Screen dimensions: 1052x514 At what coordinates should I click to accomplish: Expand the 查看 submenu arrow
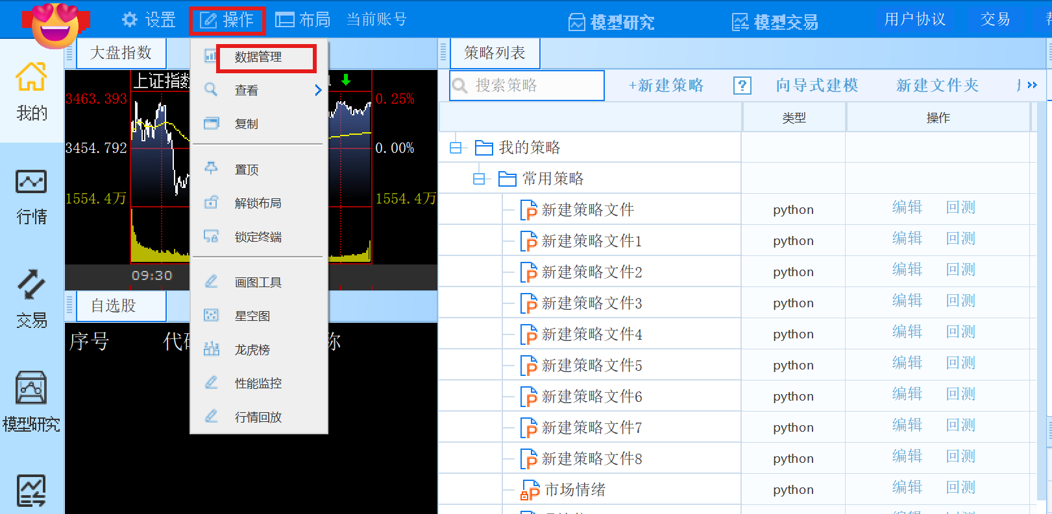click(318, 90)
